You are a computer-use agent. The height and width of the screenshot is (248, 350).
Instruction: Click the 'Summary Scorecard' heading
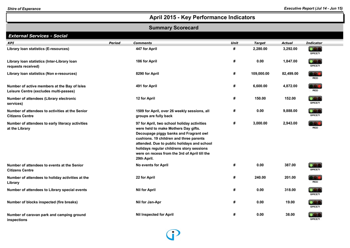(x=173, y=28)
